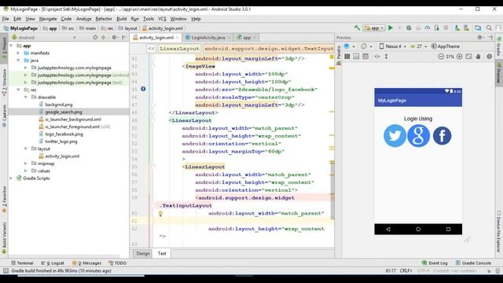Click the status bar tool windows icon

coord(6,270)
